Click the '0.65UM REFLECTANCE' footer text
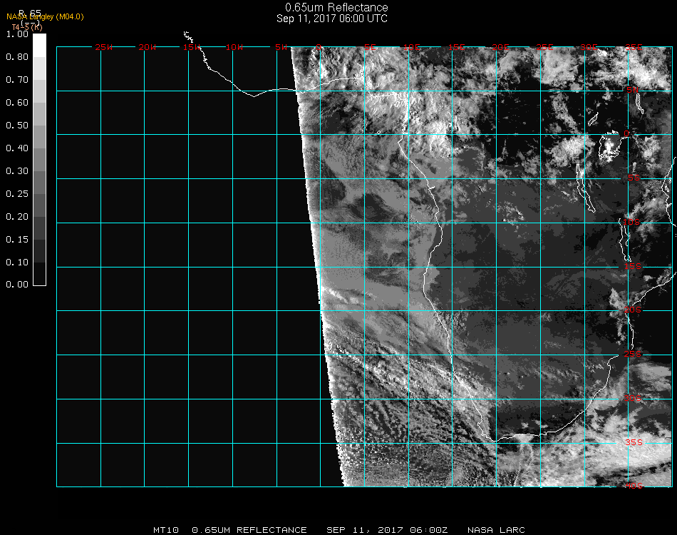The image size is (677, 535). [249, 530]
